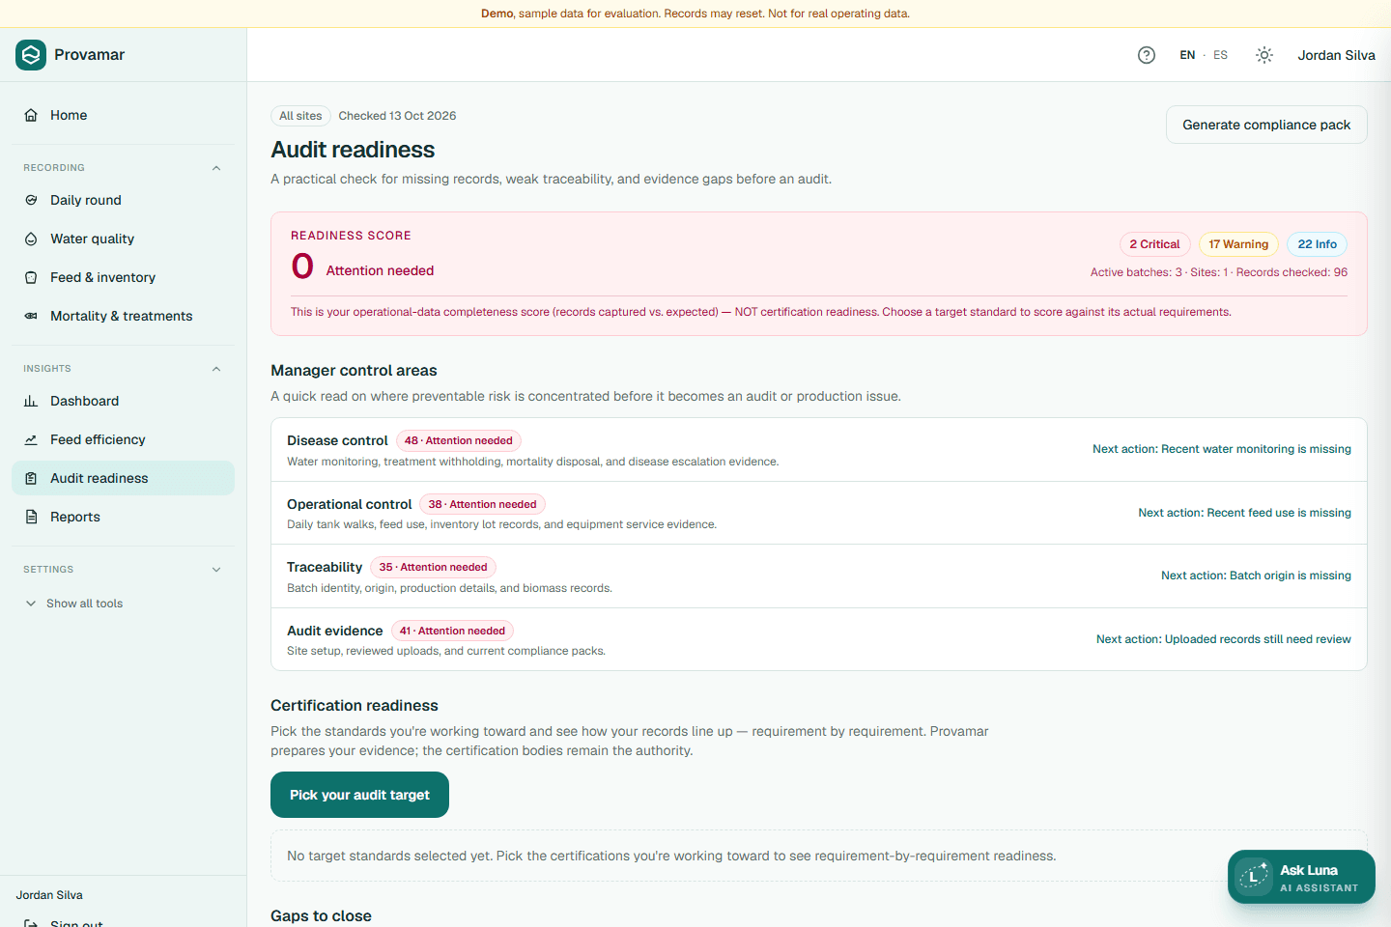Navigate to Feed efficiency
1391x927 pixels.
123,439
